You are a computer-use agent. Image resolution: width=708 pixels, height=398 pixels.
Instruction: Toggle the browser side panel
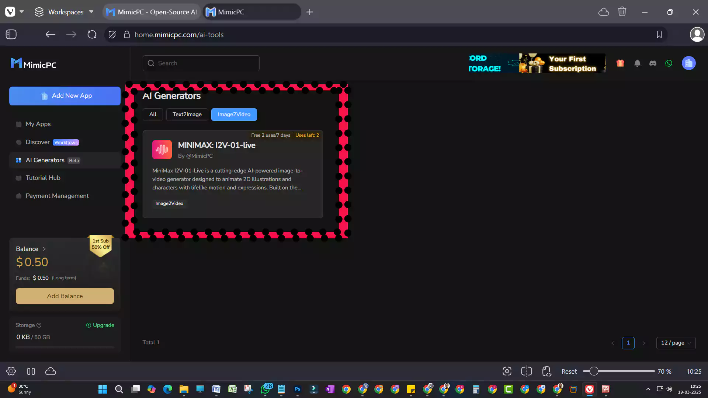pyautogui.click(x=11, y=35)
